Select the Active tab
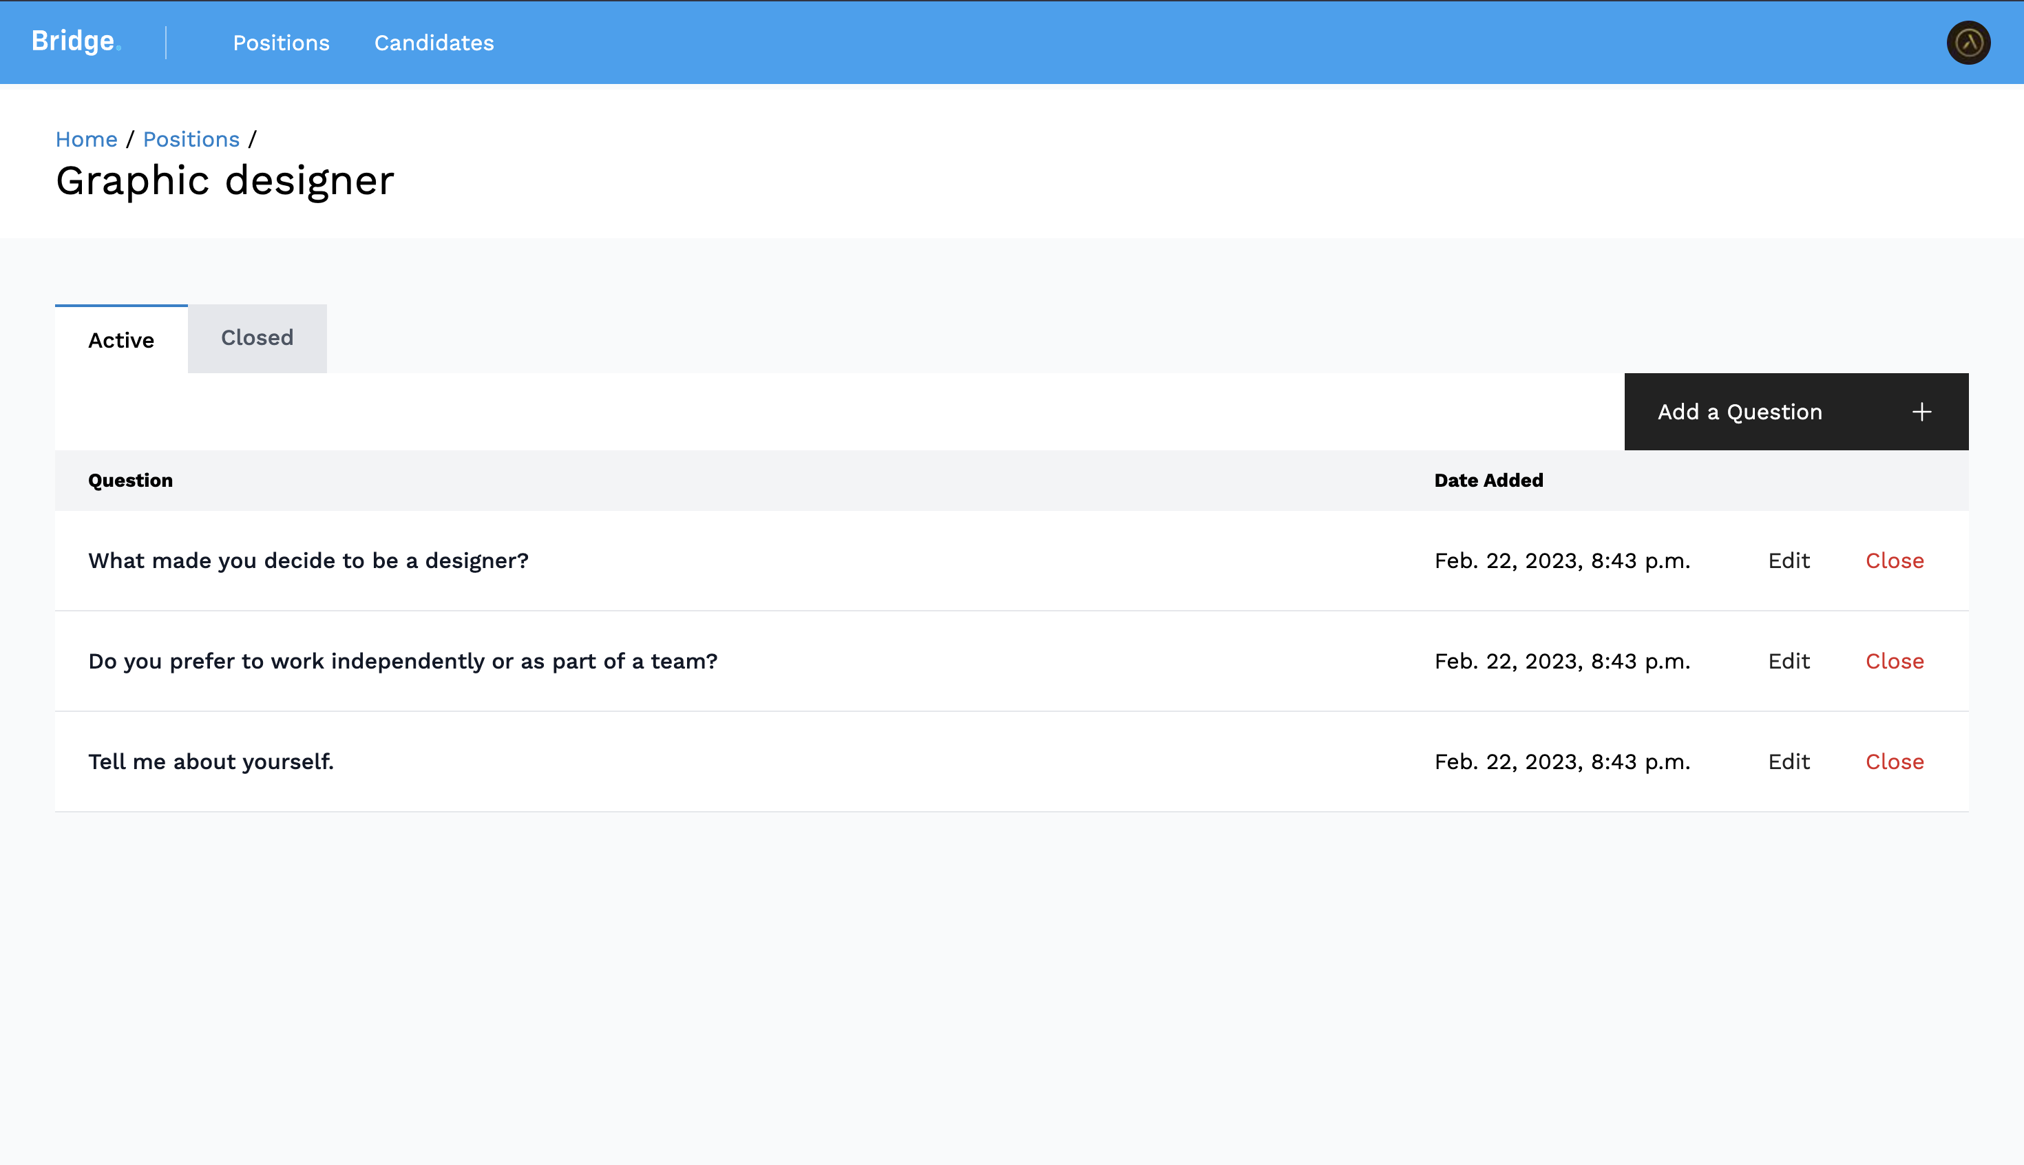The image size is (2024, 1165). [120, 340]
